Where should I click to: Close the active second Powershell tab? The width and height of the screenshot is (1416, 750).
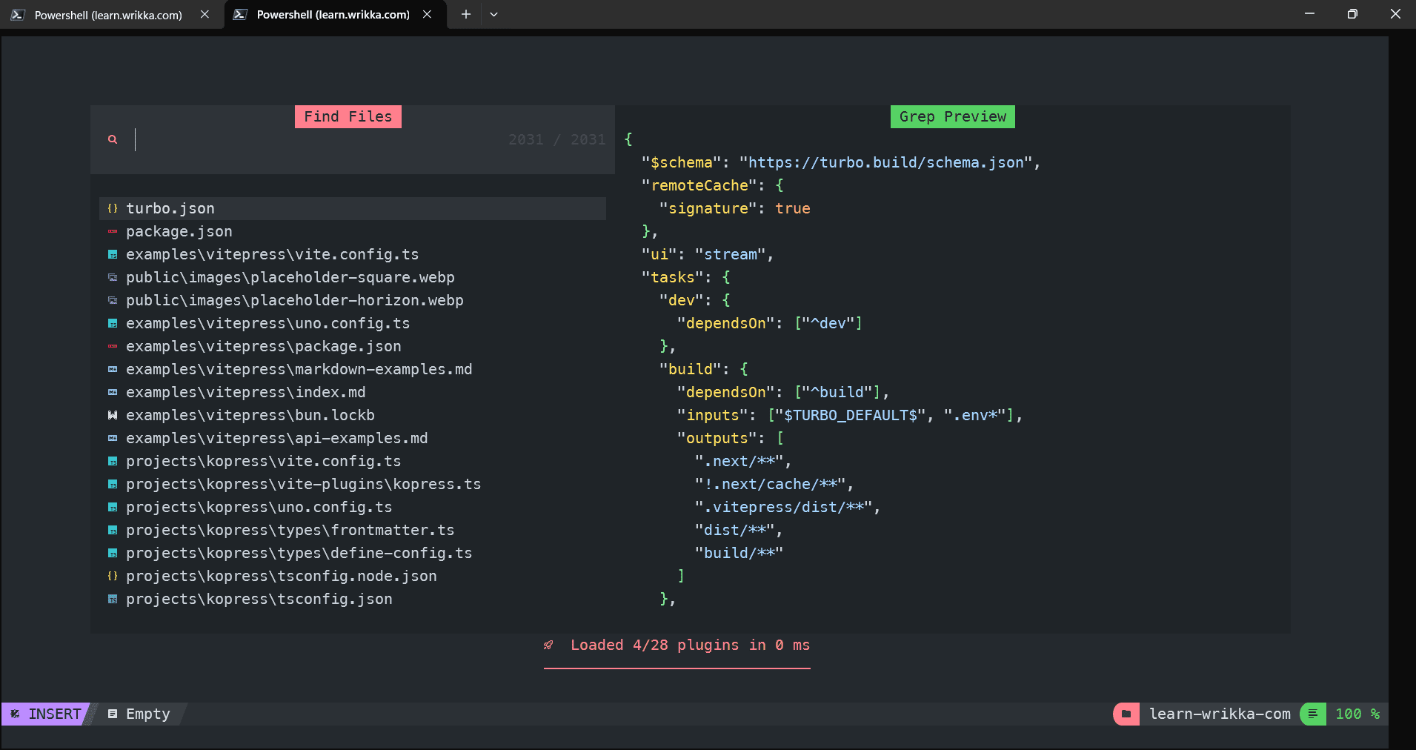[x=427, y=14]
